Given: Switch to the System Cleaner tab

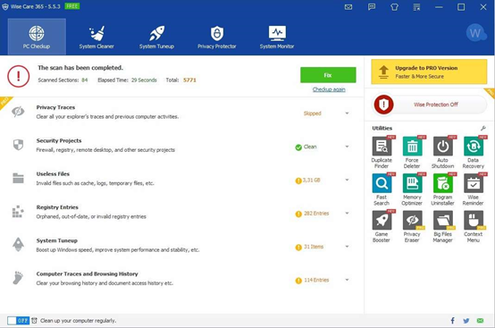Looking at the screenshot, I should click(96, 37).
